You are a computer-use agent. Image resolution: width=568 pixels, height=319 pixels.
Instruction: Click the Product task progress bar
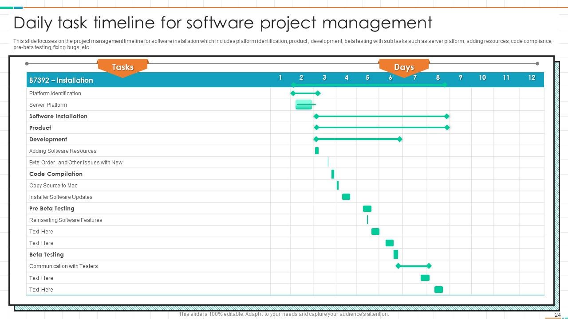(x=382, y=127)
